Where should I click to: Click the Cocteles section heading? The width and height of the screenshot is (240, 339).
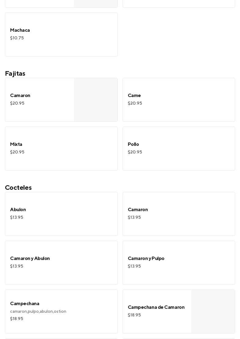pyautogui.click(x=18, y=188)
